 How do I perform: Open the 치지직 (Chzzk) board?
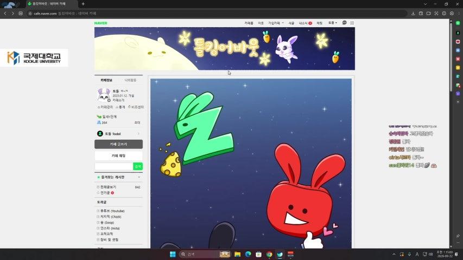tap(111, 217)
